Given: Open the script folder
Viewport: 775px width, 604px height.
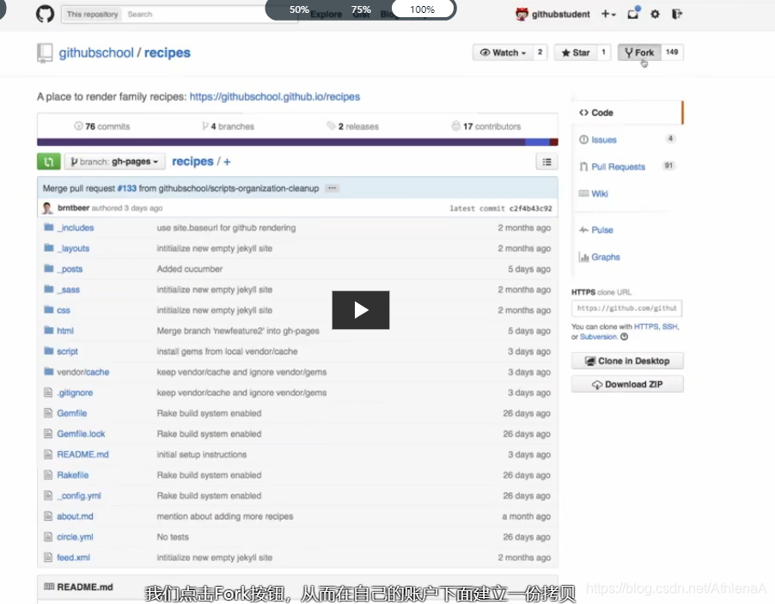Looking at the screenshot, I should [67, 351].
